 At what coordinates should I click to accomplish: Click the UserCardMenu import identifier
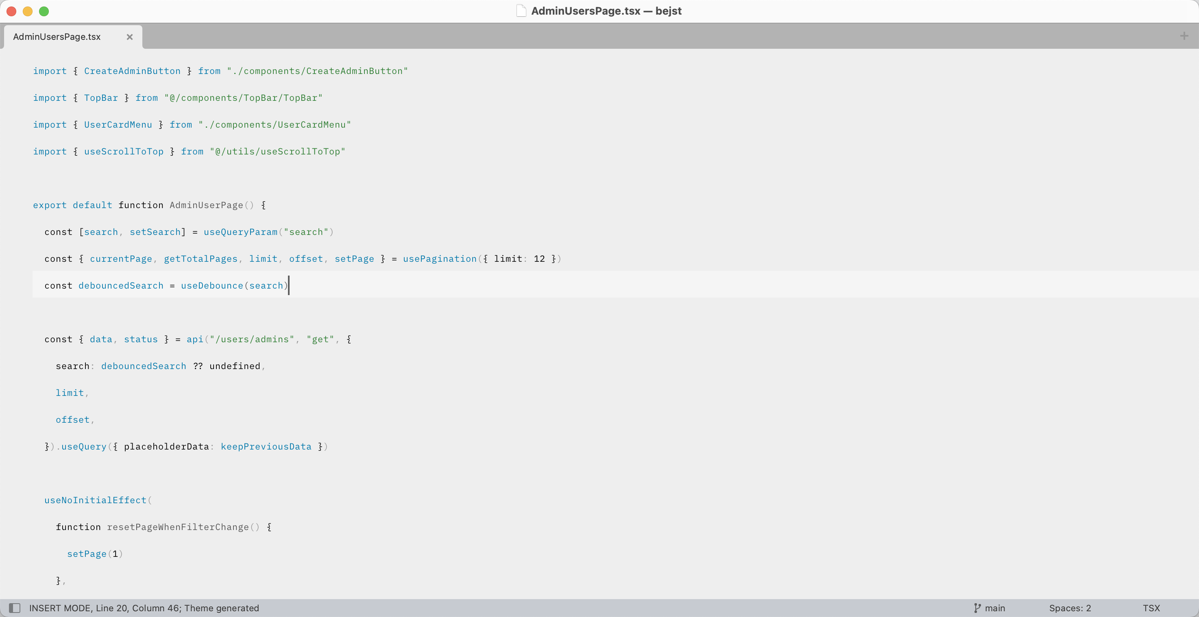coord(118,124)
